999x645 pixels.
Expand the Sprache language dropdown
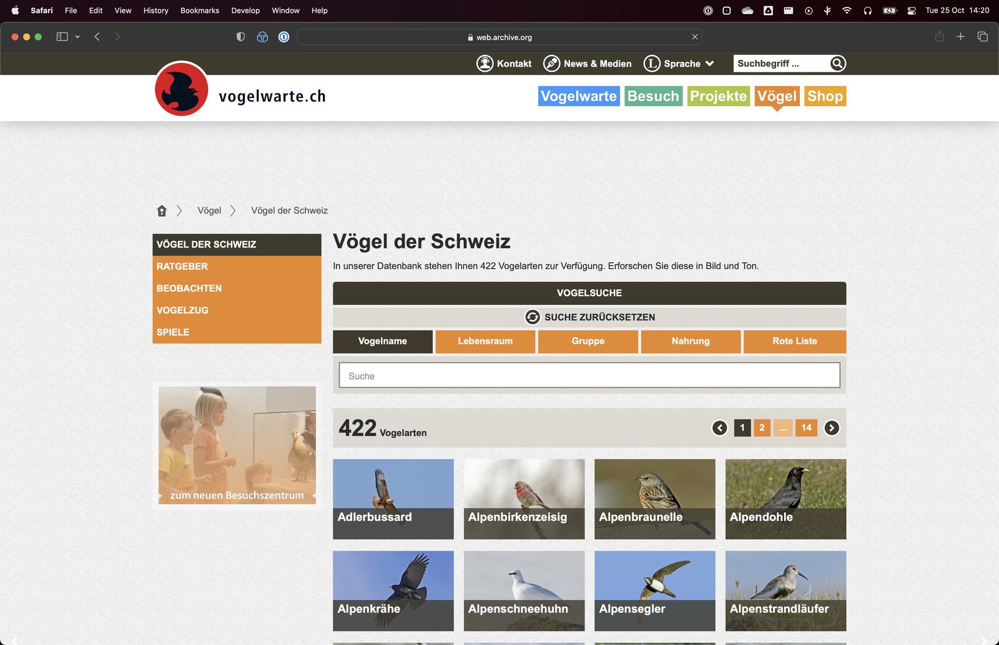[x=710, y=64]
